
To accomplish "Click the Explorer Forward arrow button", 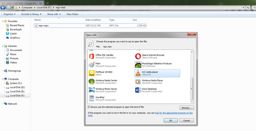I will 8,7.
